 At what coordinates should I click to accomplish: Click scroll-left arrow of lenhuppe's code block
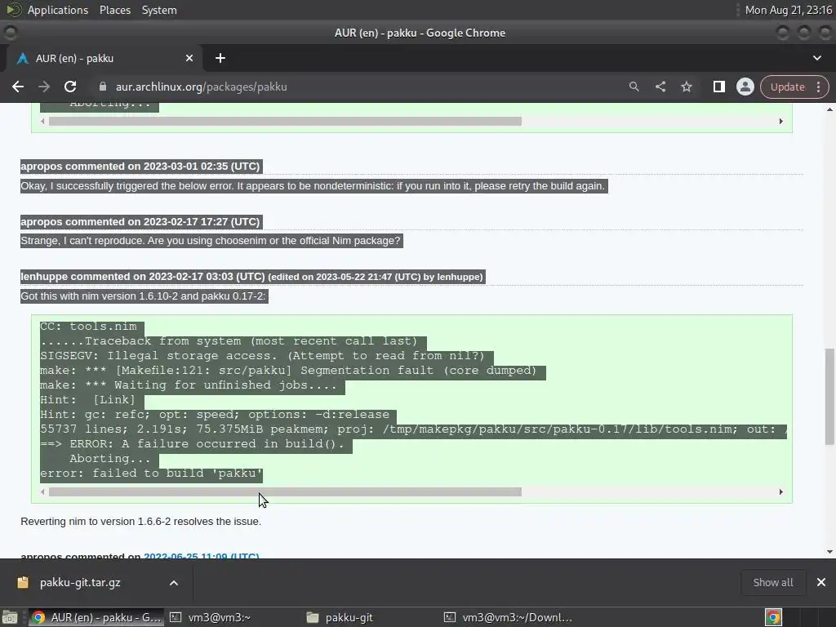click(42, 492)
